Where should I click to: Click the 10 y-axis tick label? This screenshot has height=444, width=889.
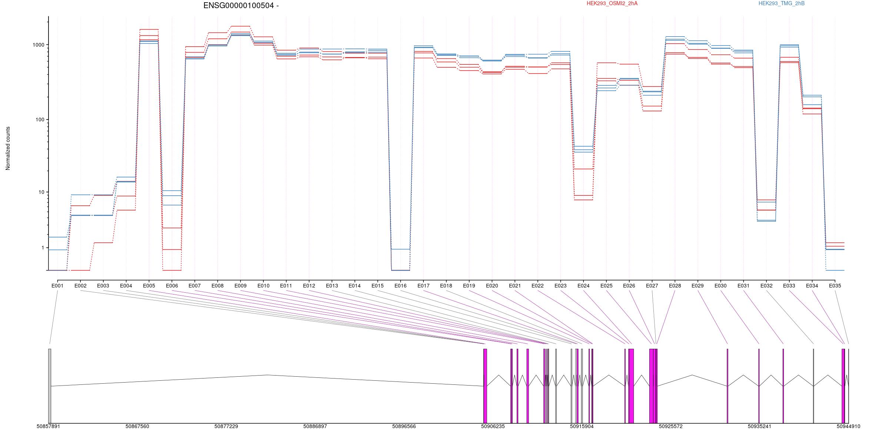click(41, 192)
